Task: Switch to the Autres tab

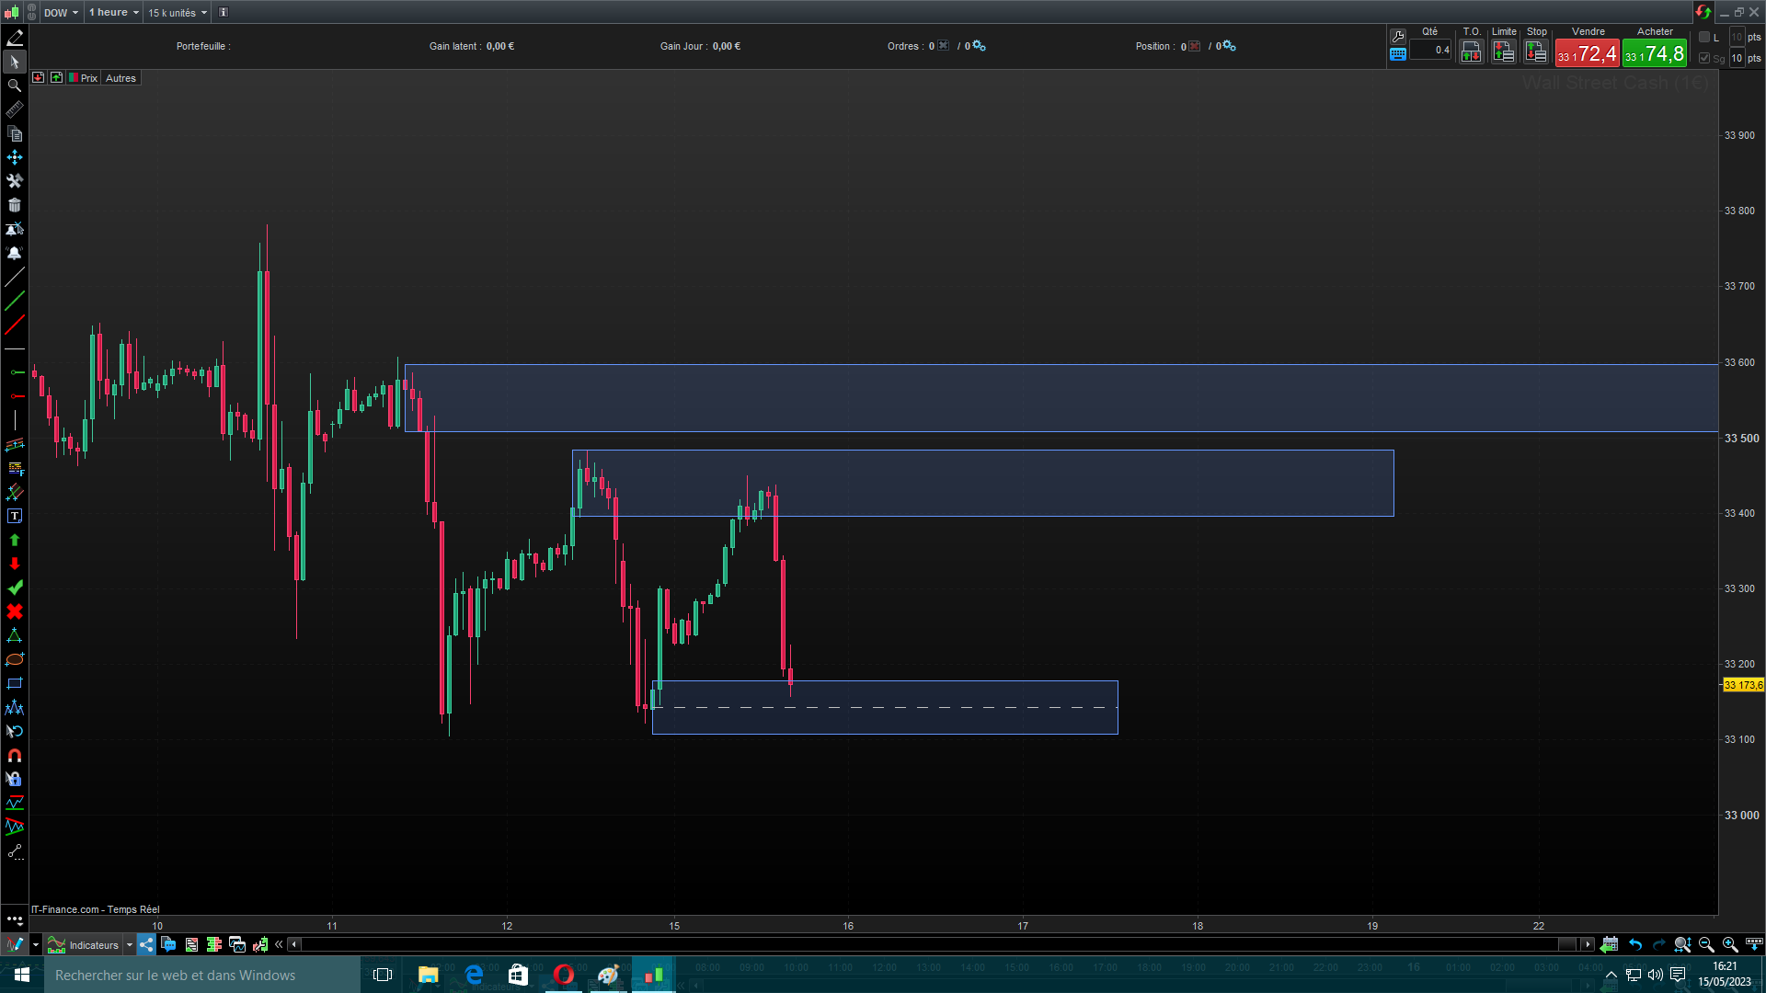Action: pos(120,78)
